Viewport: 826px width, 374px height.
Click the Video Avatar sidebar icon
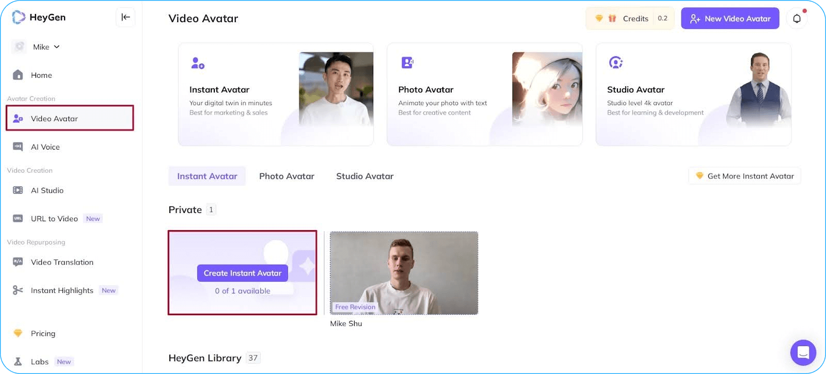[18, 119]
